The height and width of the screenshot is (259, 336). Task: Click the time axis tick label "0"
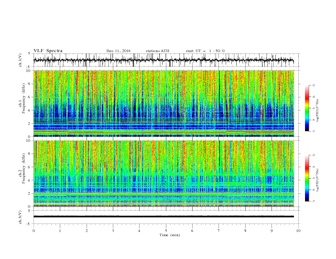click(x=34, y=231)
